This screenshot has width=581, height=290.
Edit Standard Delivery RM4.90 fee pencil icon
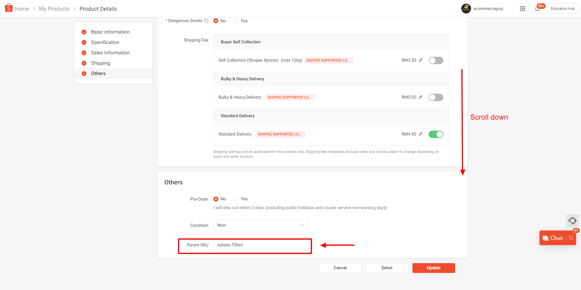click(x=421, y=134)
